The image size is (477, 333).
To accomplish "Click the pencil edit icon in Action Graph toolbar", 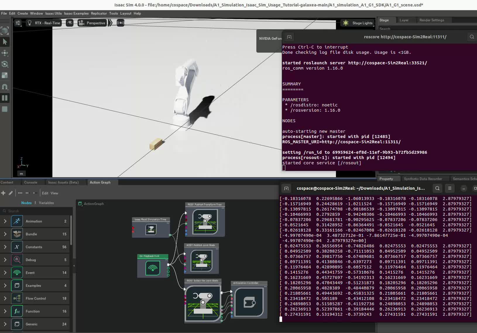I will pyautogui.click(x=11, y=193).
